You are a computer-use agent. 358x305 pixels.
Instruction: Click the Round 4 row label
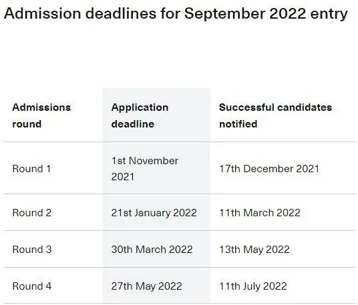32,286
